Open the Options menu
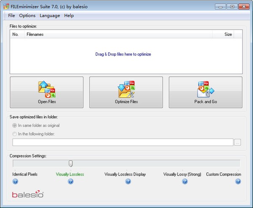Viewport: 253px width, 208px height. point(27,16)
